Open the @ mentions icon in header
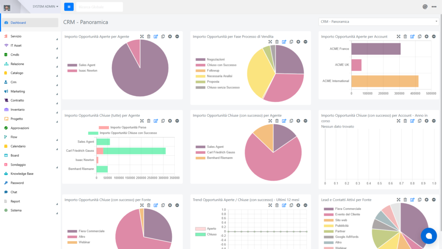This screenshot has height=249, width=442. click(x=425, y=7)
